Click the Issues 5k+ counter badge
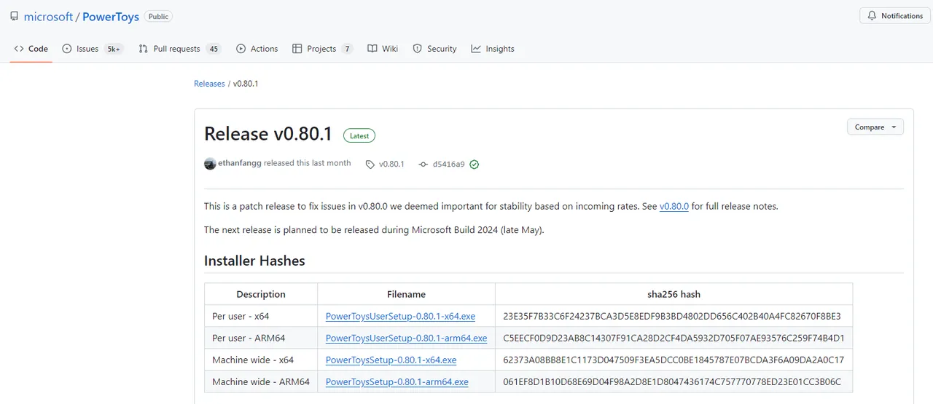933x404 pixels. pos(113,49)
